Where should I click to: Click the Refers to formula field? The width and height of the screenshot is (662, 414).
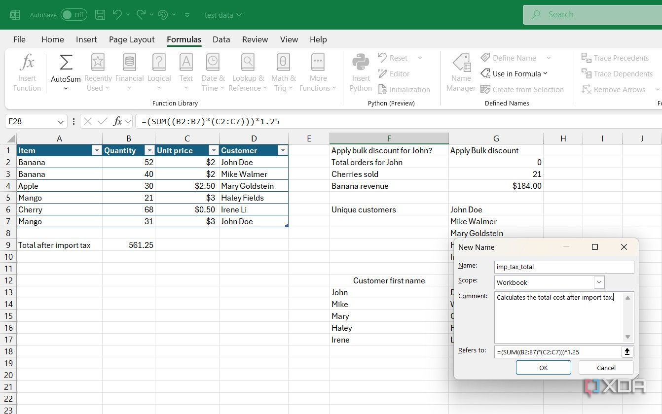coord(558,352)
